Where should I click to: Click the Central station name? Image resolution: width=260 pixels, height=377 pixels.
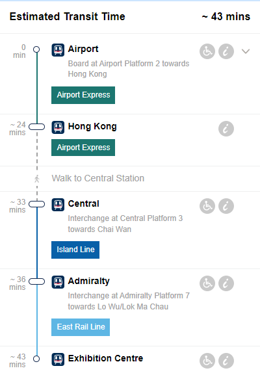click(x=83, y=203)
